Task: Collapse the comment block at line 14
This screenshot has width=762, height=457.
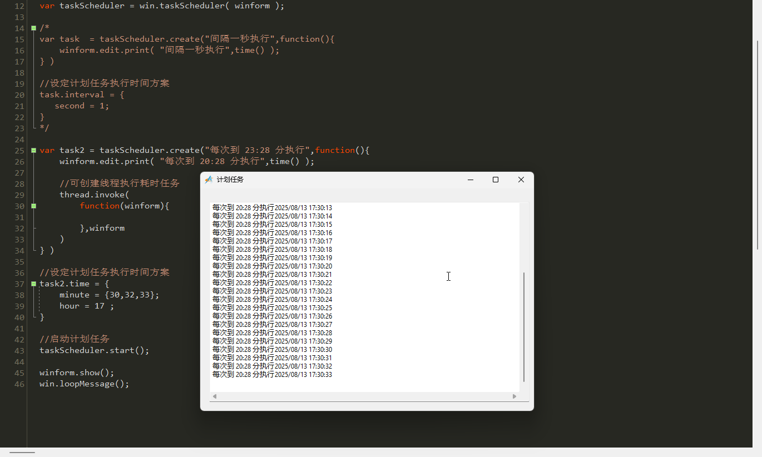Action: pos(34,28)
